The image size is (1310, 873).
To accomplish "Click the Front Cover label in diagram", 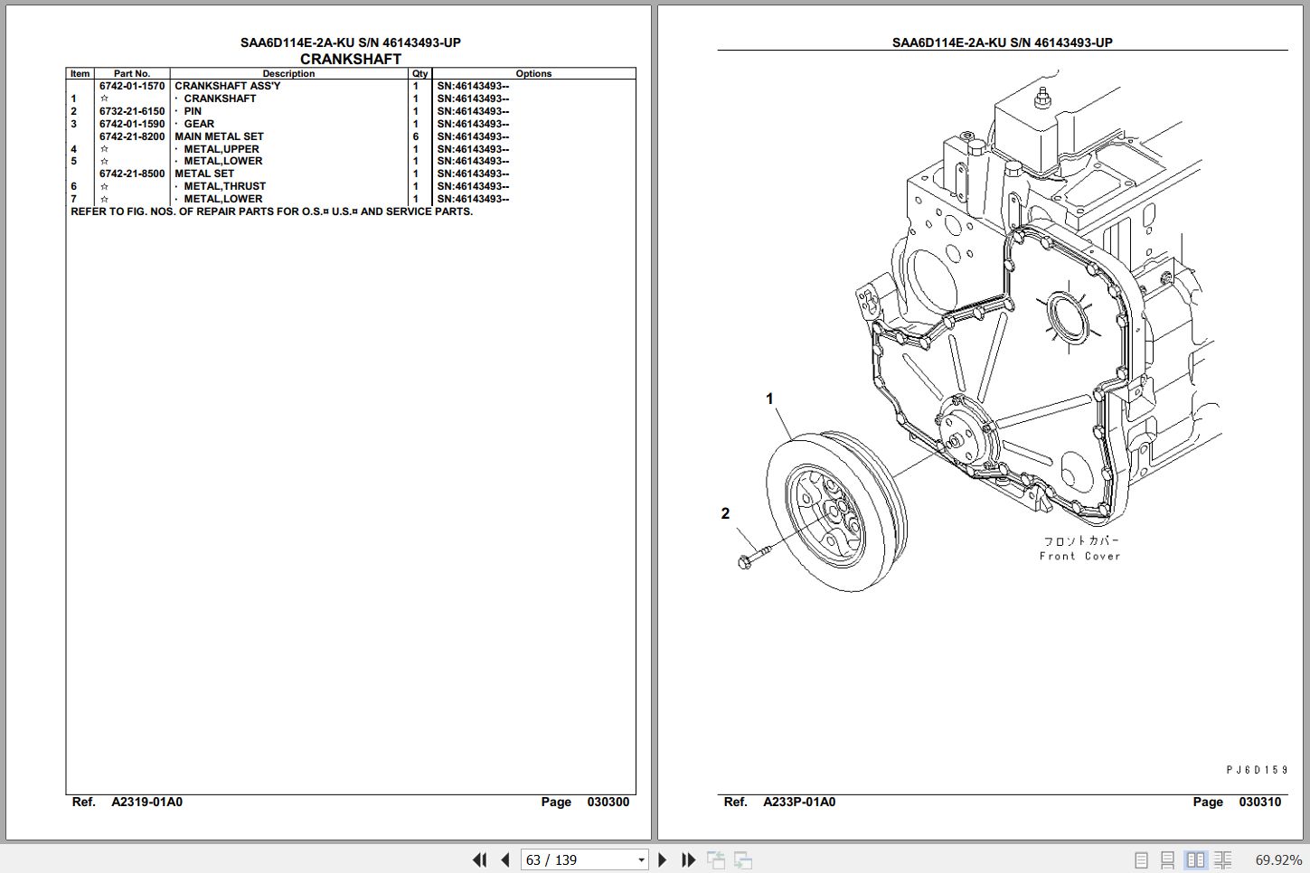I will coord(1080,557).
